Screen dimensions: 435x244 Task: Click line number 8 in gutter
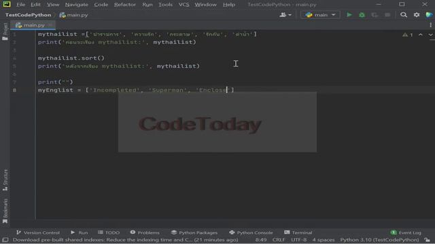pos(14,90)
